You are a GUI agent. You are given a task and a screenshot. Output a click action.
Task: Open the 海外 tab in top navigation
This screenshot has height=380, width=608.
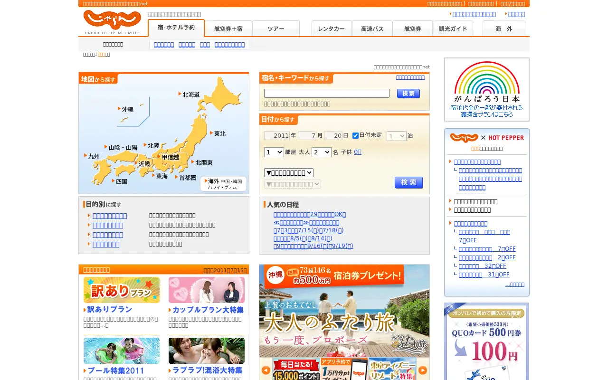pos(504,28)
